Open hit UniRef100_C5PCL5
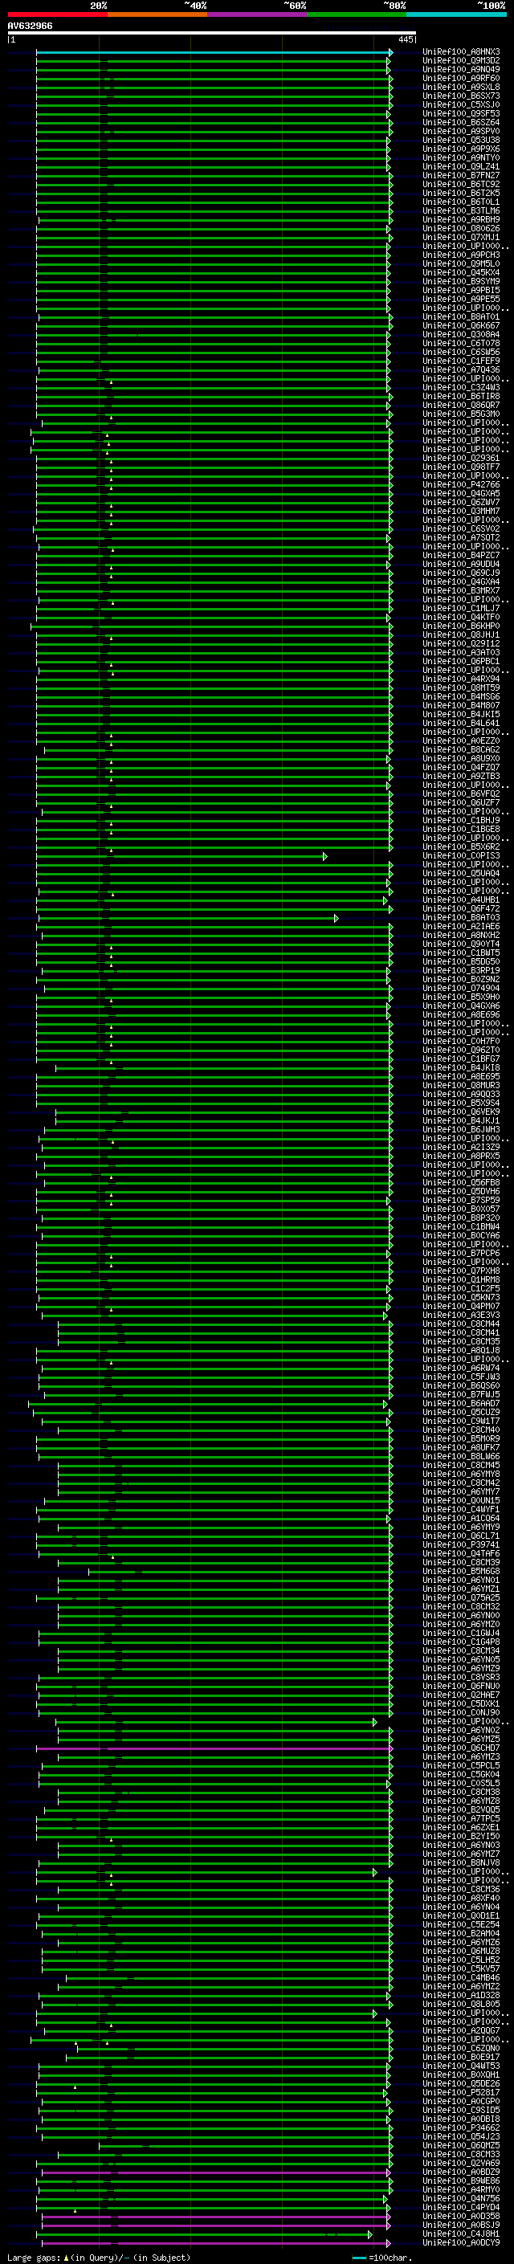 click(x=461, y=1766)
